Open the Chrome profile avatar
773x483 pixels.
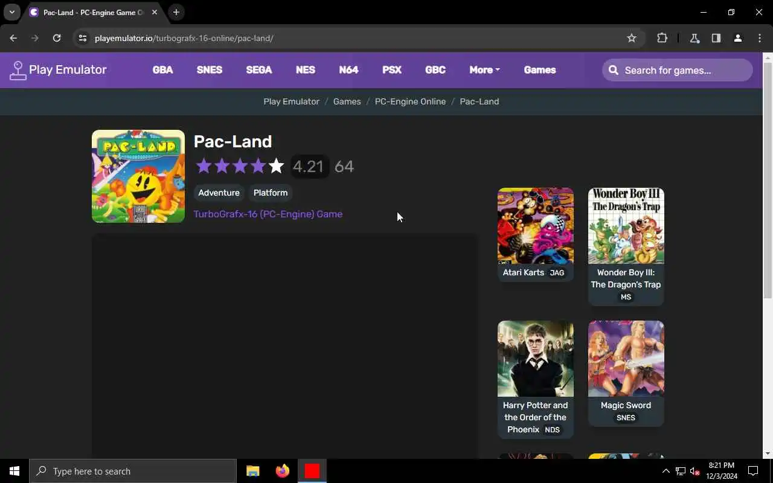737,38
